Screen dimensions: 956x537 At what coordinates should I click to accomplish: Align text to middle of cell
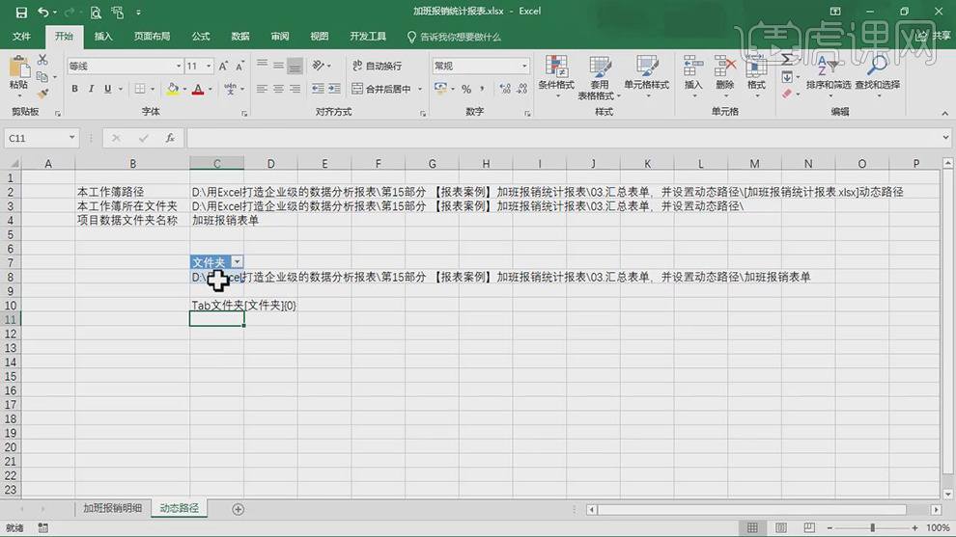point(279,66)
